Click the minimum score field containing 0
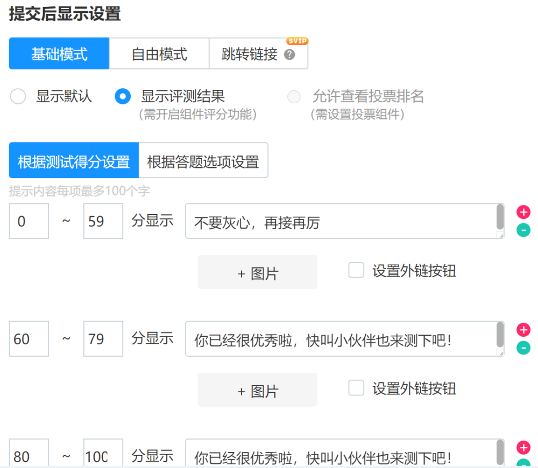 point(29,221)
